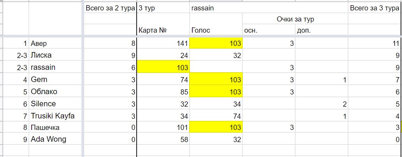Select the Gem name cell
This screenshot has width=402, height=157.
pyautogui.click(x=56, y=80)
